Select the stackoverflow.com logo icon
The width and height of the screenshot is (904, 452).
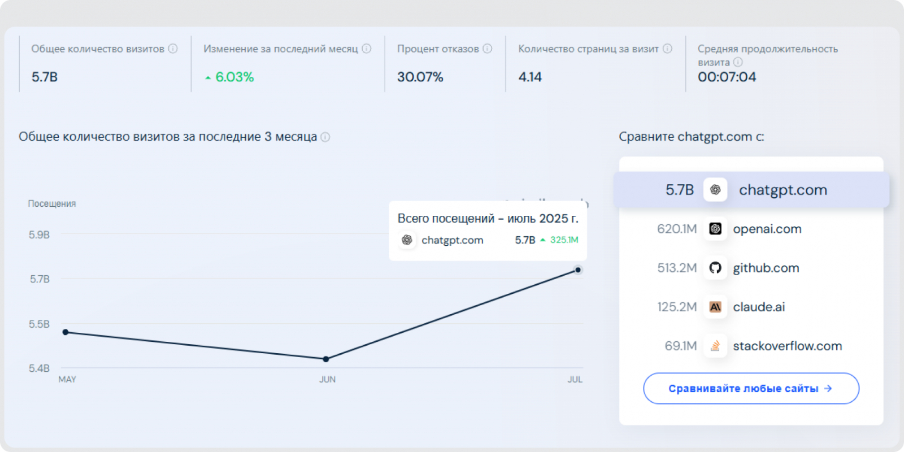(x=715, y=346)
